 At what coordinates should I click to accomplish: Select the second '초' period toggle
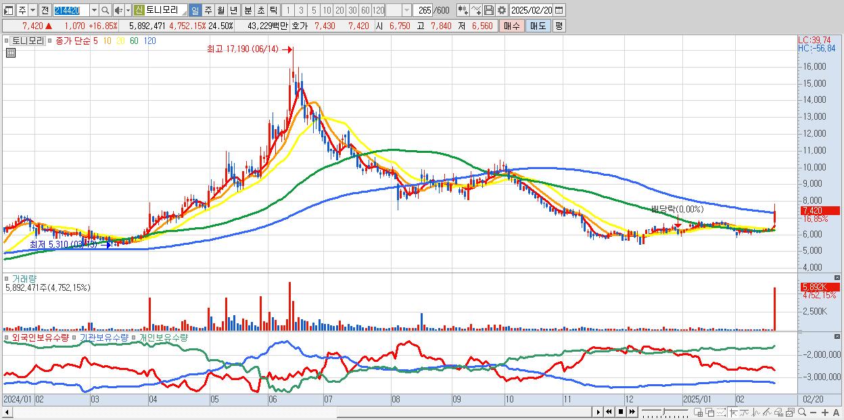260,10
